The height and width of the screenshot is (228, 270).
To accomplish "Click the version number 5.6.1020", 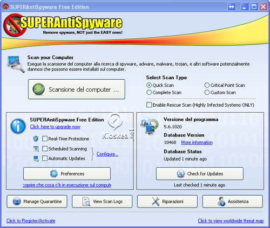I will (173, 127).
